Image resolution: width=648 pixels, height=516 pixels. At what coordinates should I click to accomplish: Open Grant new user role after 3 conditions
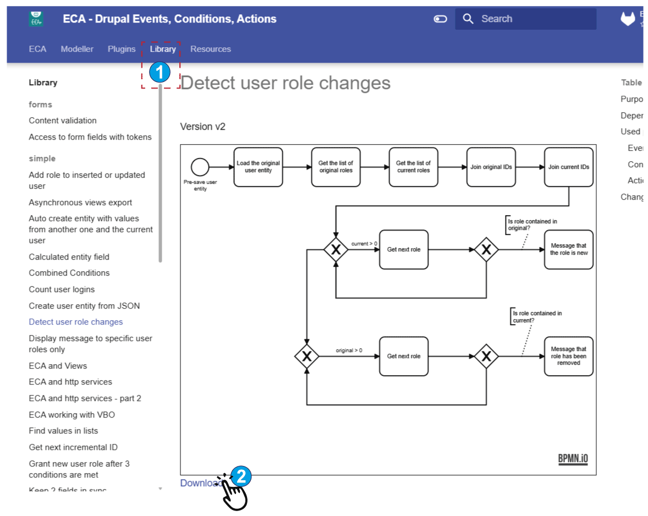click(79, 469)
